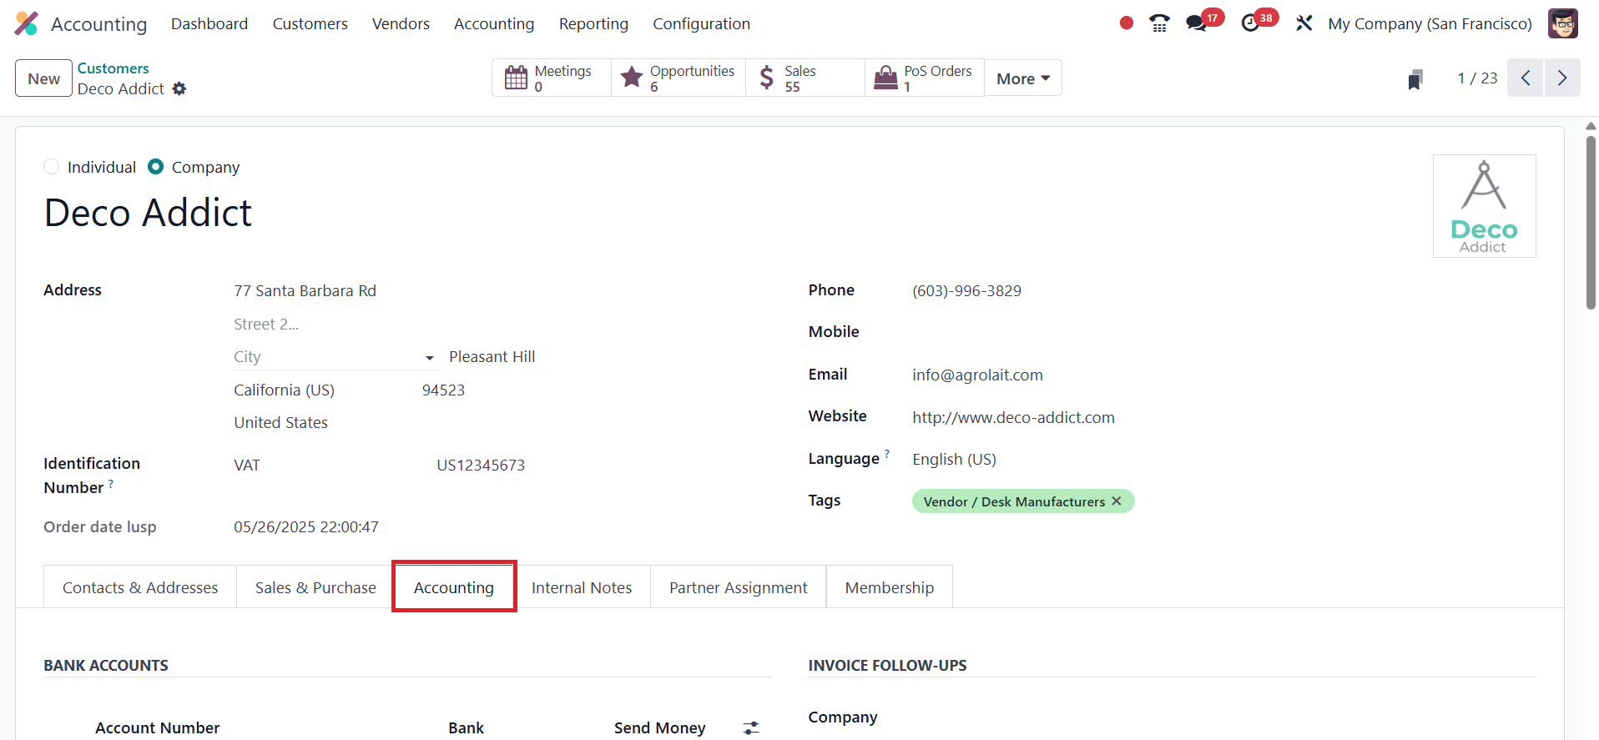Open the user avatar menu

(1563, 23)
